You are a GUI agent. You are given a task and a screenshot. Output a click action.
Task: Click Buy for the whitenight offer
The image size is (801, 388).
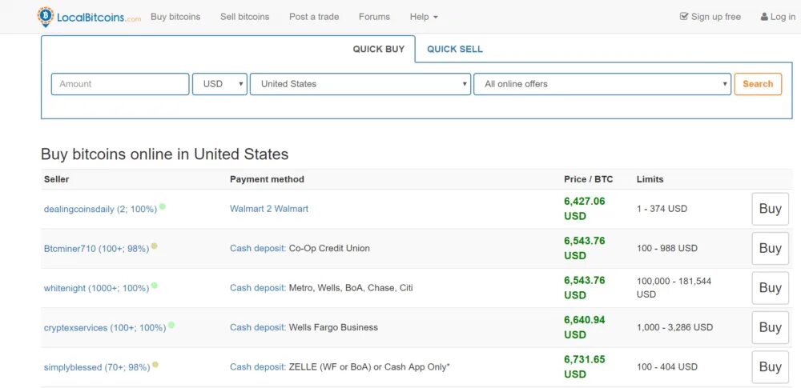(771, 288)
